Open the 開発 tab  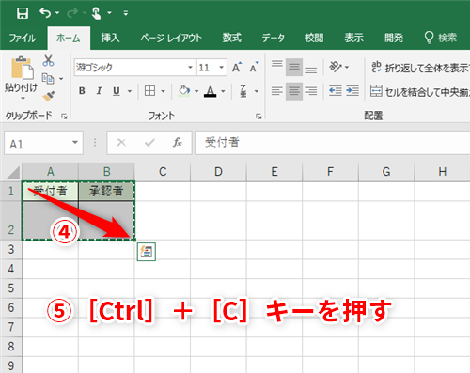coord(394,38)
